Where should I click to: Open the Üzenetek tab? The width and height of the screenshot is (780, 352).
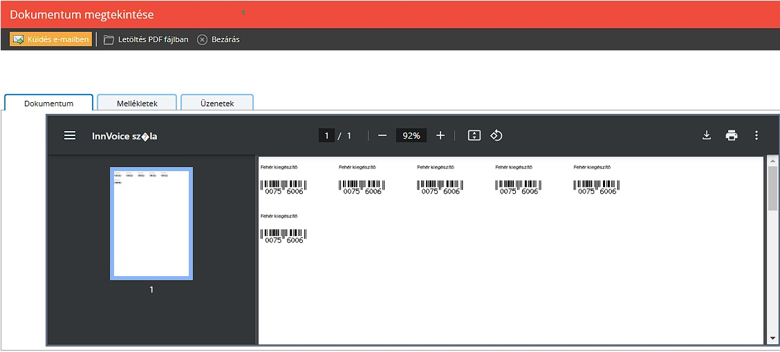[x=217, y=104]
